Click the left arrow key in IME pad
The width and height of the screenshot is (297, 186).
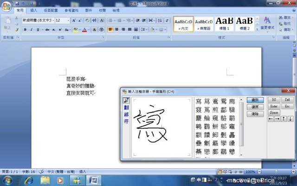tap(271, 119)
